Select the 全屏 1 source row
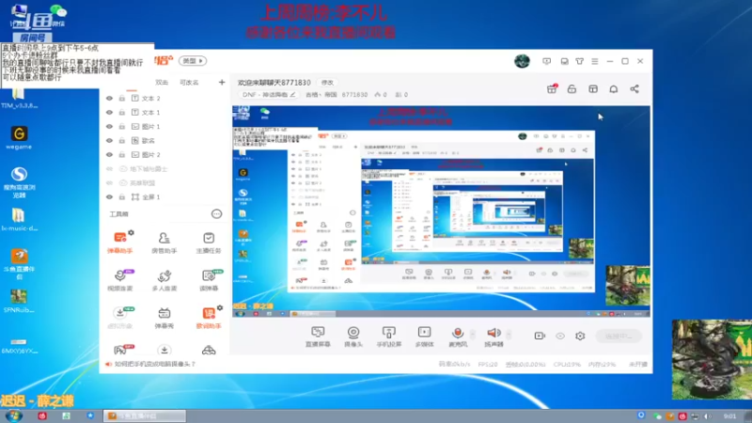This screenshot has height=423, width=752. click(x=165, y=196)
